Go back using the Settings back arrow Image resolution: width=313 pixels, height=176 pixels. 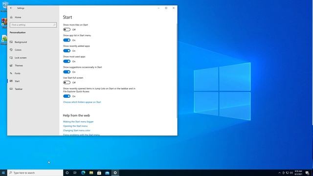(11, 8)
